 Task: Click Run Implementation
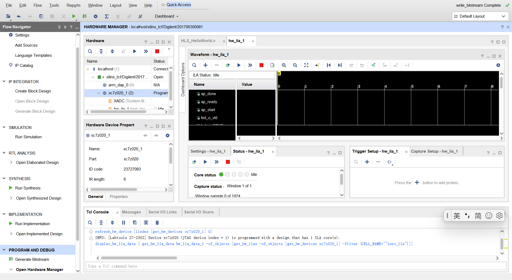[33, 224]
